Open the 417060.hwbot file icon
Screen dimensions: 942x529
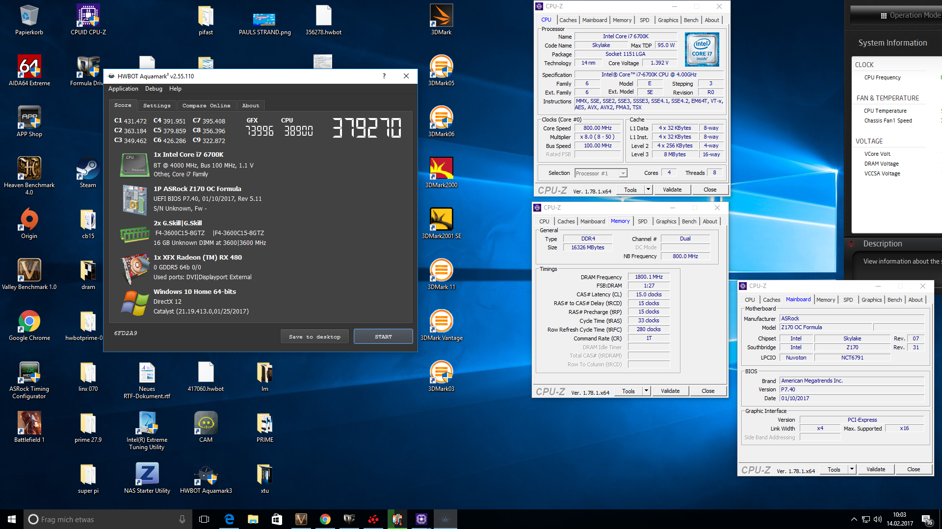tap(206, 377)
